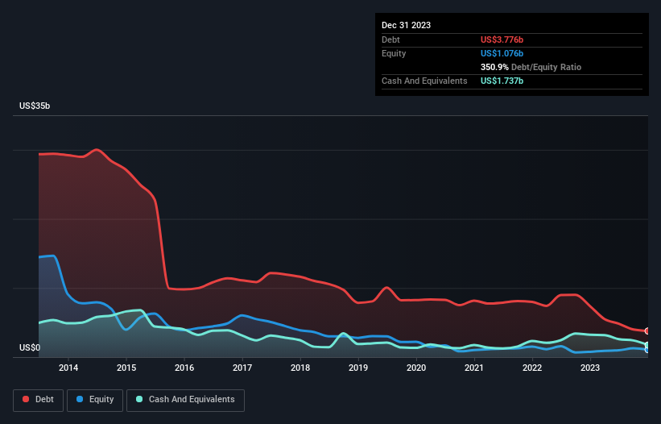Click the US$35b axis label
The width and height of the screenshot is (661, 424).
(x=35, y=106)
